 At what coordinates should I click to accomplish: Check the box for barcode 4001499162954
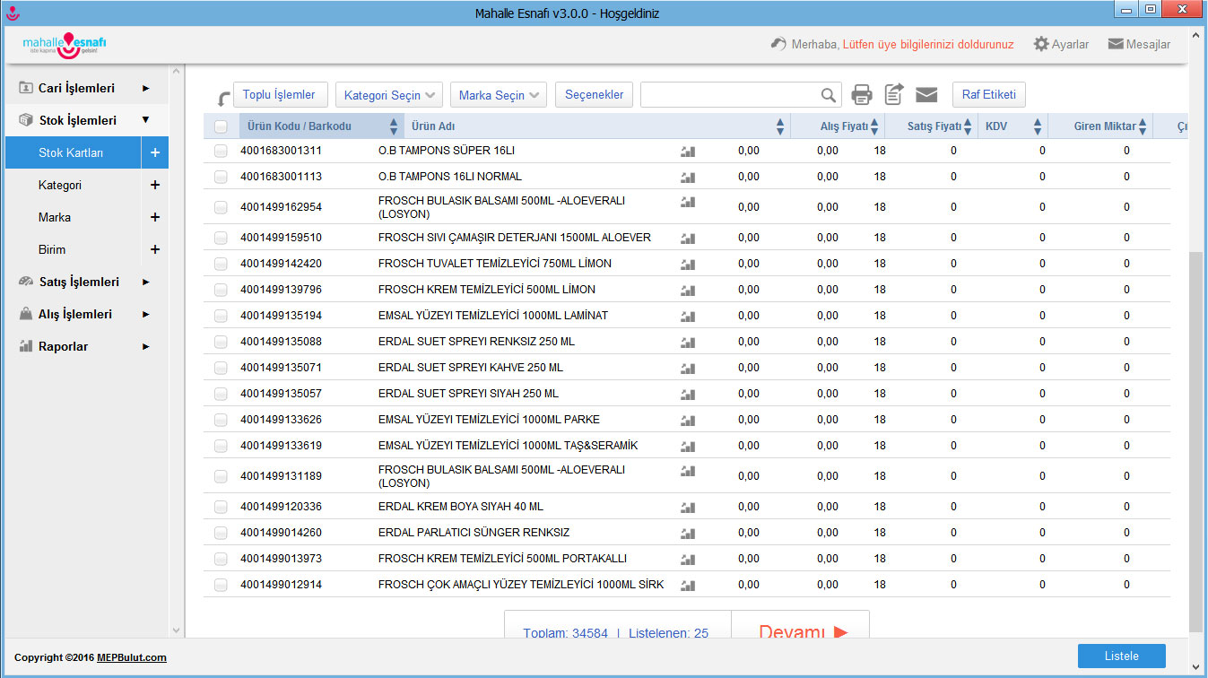(221, 207)
